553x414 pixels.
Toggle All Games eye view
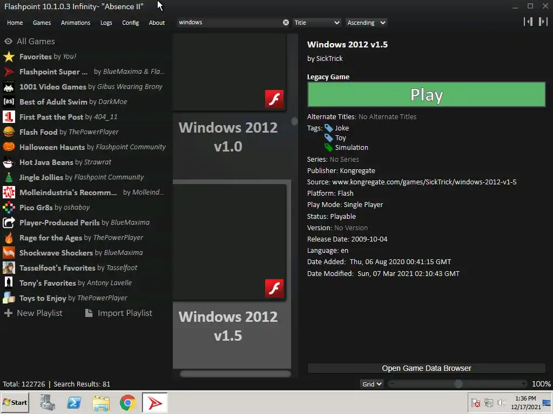(x=8, y=42)
